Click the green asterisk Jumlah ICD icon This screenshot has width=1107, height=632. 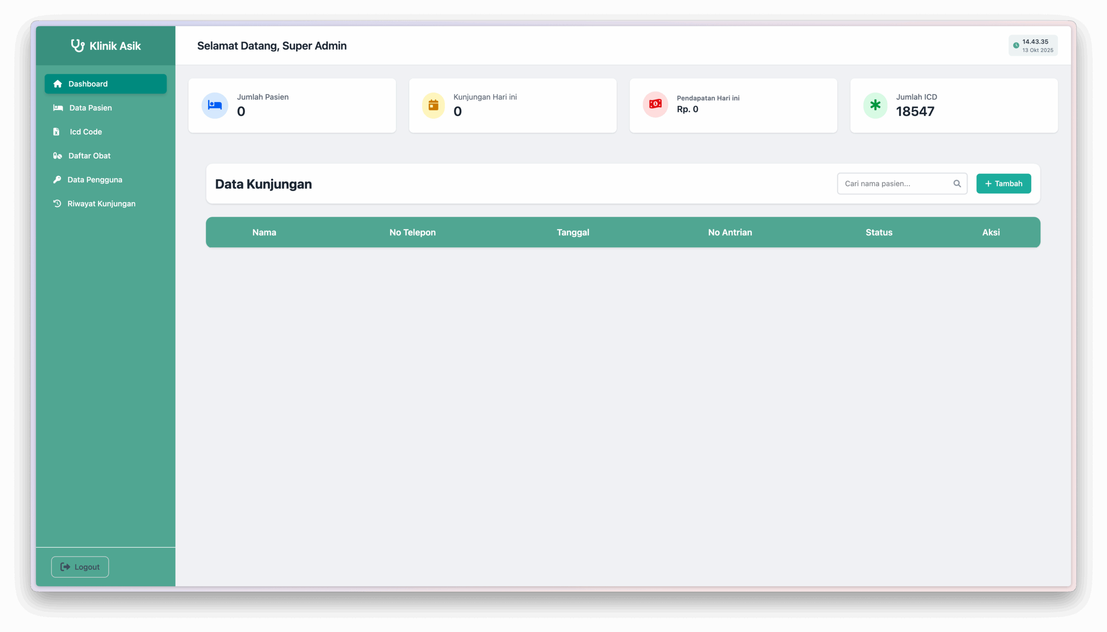(875, 105)
